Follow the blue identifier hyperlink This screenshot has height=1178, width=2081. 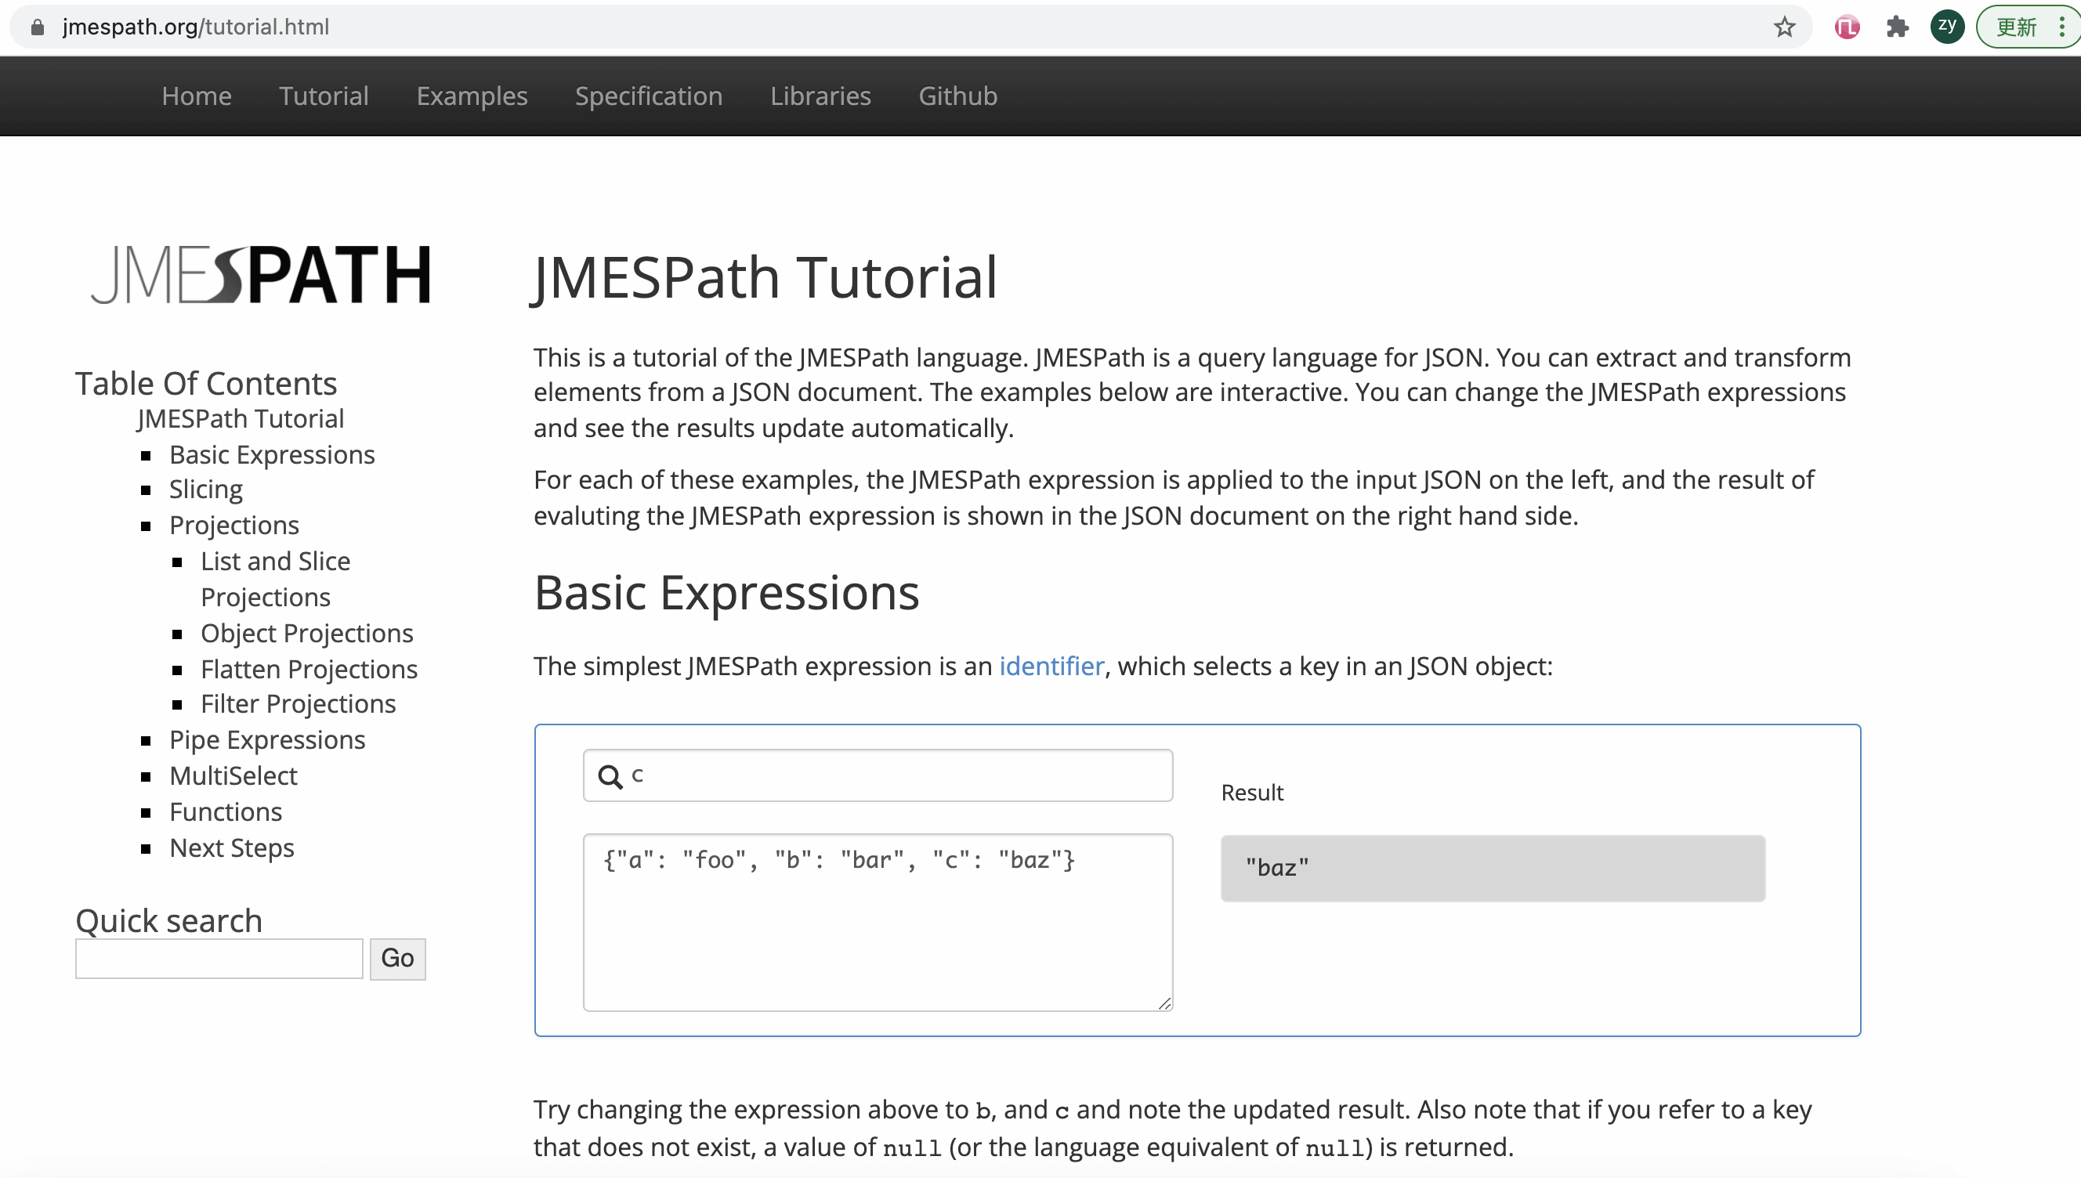pyautogui.click(x=1051, y=666)
